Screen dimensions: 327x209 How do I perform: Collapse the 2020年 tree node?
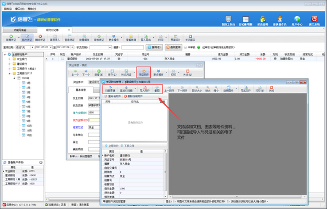point(14,78)
